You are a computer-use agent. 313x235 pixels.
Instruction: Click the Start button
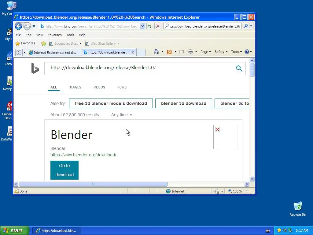[14, 230]
